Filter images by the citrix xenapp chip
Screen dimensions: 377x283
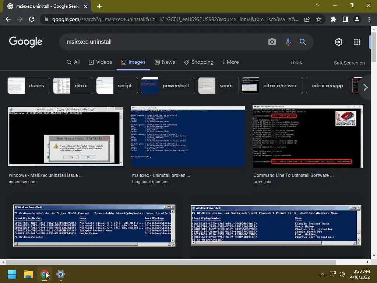[327, 85]
